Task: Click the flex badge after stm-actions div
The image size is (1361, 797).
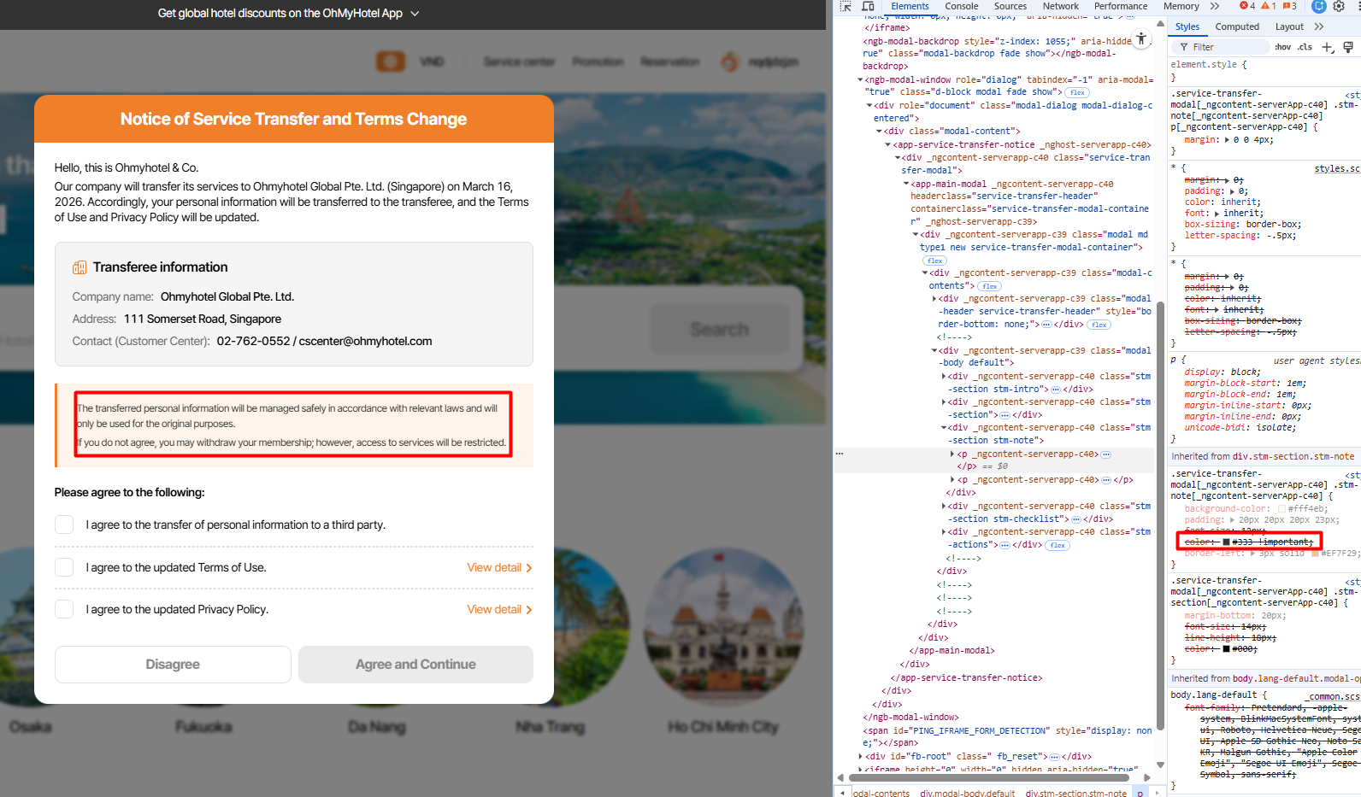Action: (1058, 545)
